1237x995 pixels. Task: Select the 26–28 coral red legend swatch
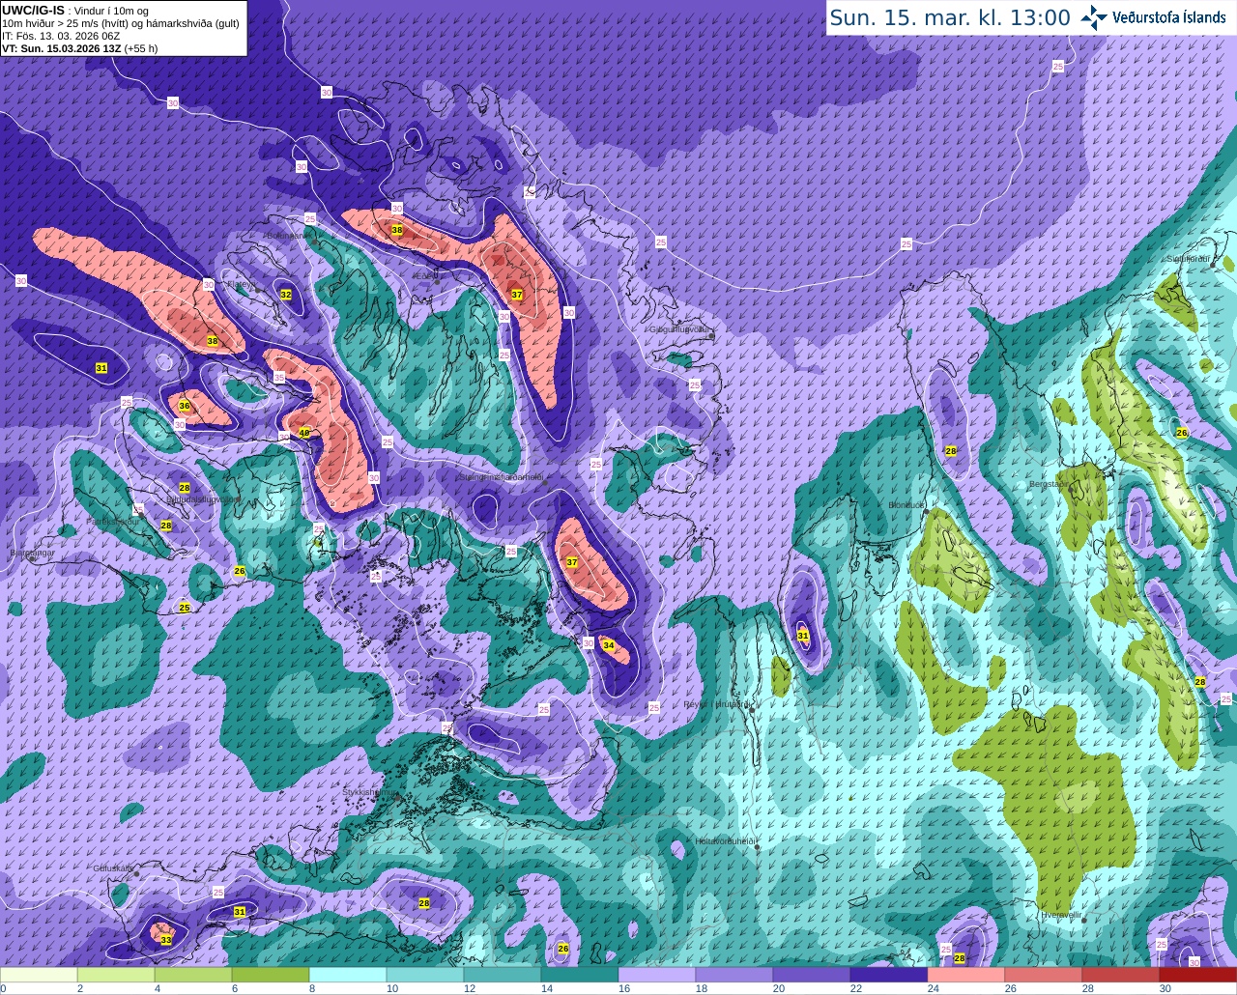1044,975
